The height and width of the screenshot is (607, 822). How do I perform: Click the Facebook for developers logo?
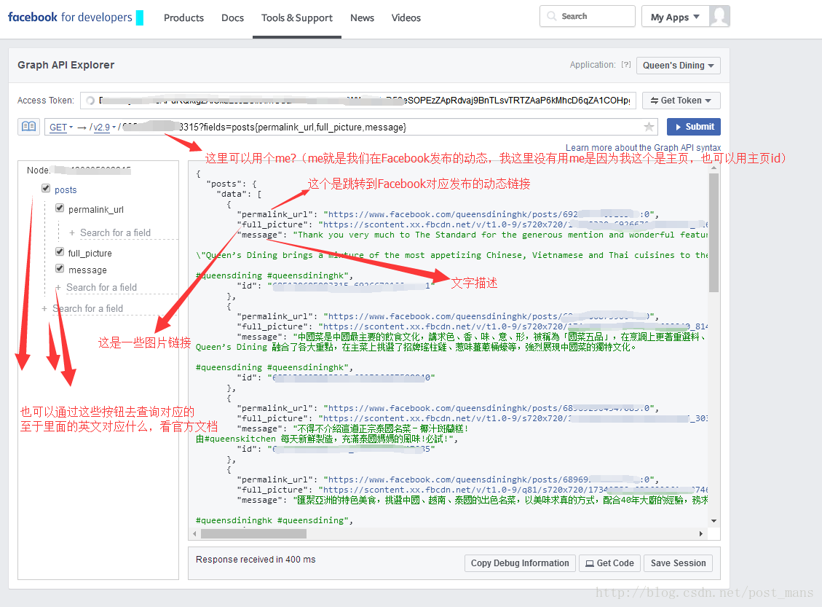pyautogui.click(x=76, y=17)
